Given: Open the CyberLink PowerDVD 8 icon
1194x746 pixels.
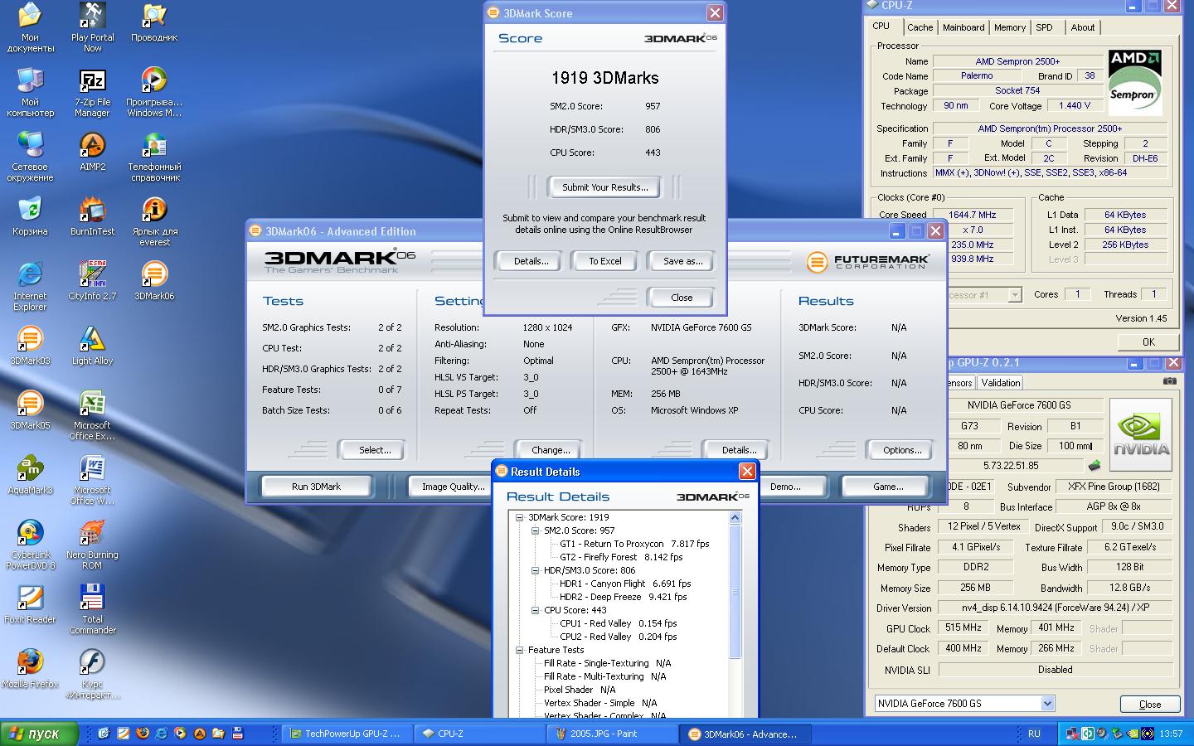Looking at the screenshot, I should click(30, 545).
